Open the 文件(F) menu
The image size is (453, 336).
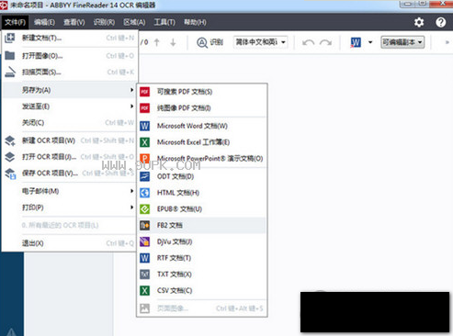[15, 22]
